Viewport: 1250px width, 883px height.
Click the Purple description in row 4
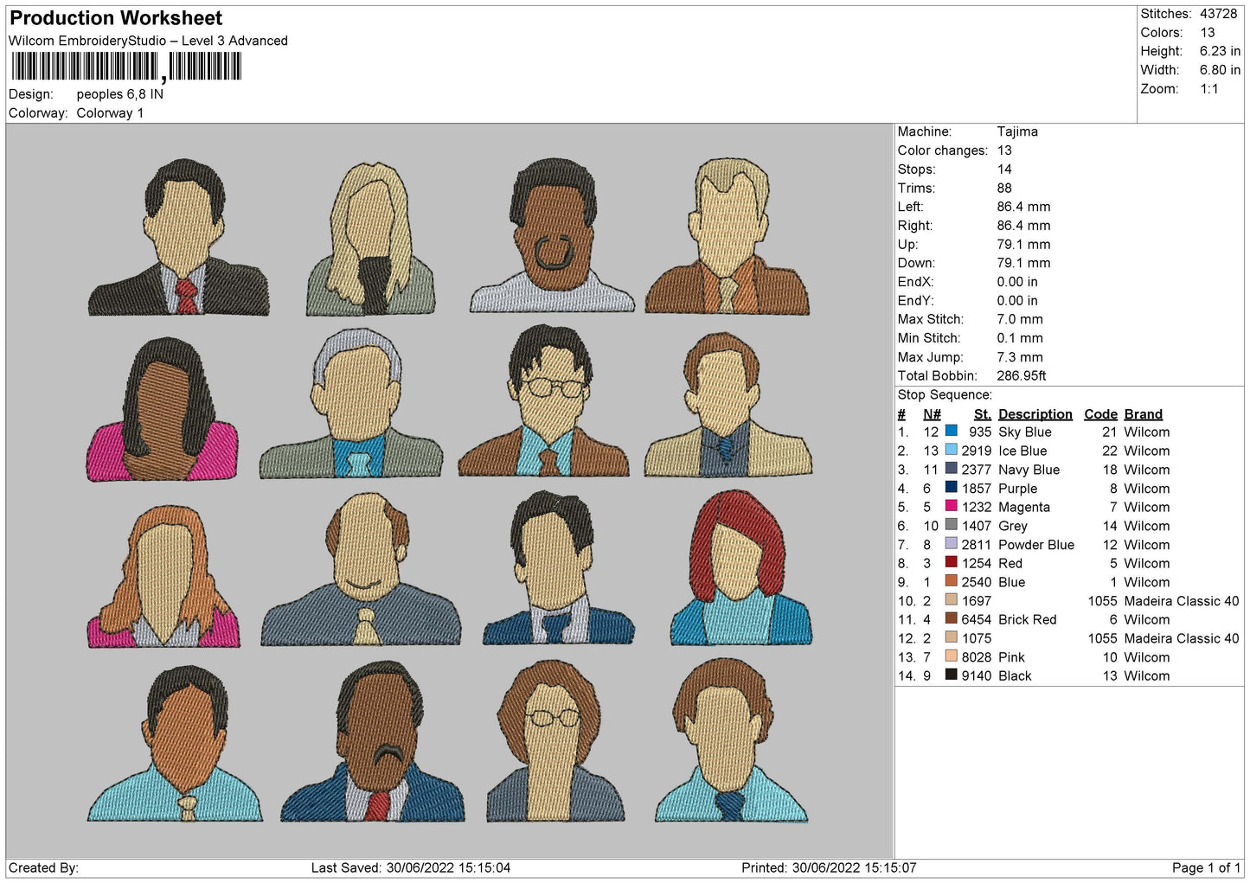(1017, 489)
